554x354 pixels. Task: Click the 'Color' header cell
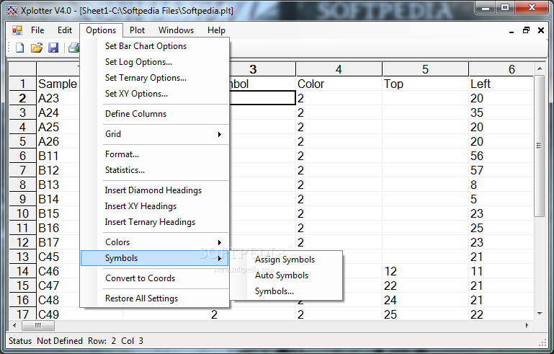coord(339,84)
